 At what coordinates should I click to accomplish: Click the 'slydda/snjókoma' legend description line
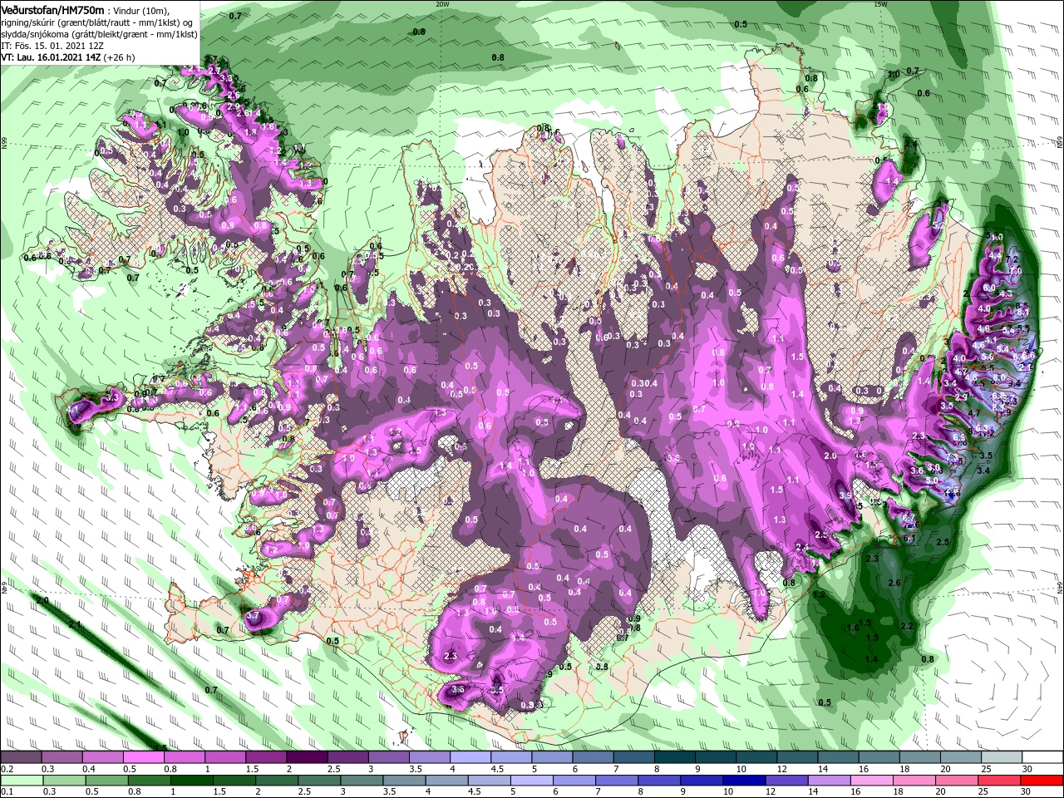pos(99,34)
